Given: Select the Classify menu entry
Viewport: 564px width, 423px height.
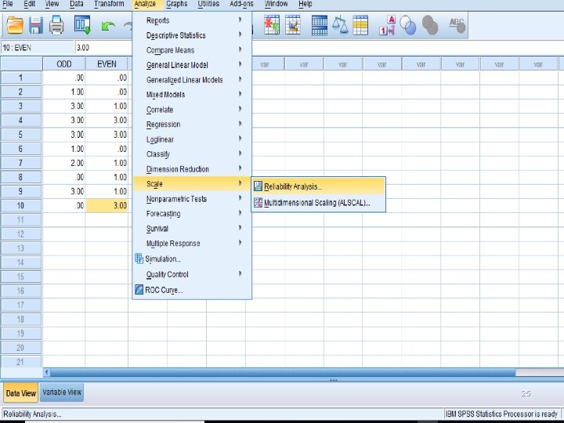Looking at the screenshot, I should pos(192,154).
